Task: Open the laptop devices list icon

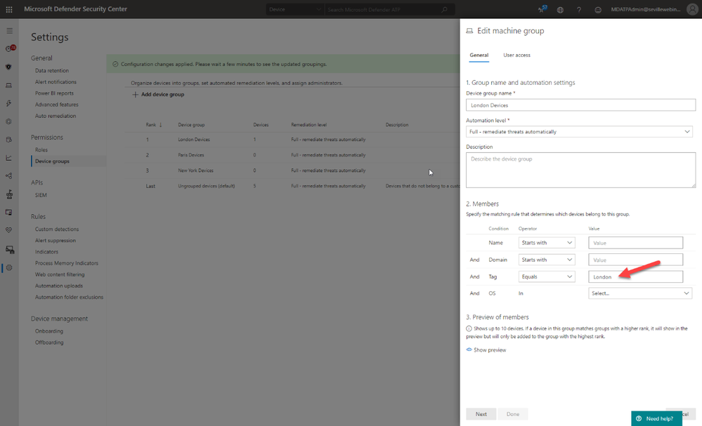Action: [x=8, y=86]
